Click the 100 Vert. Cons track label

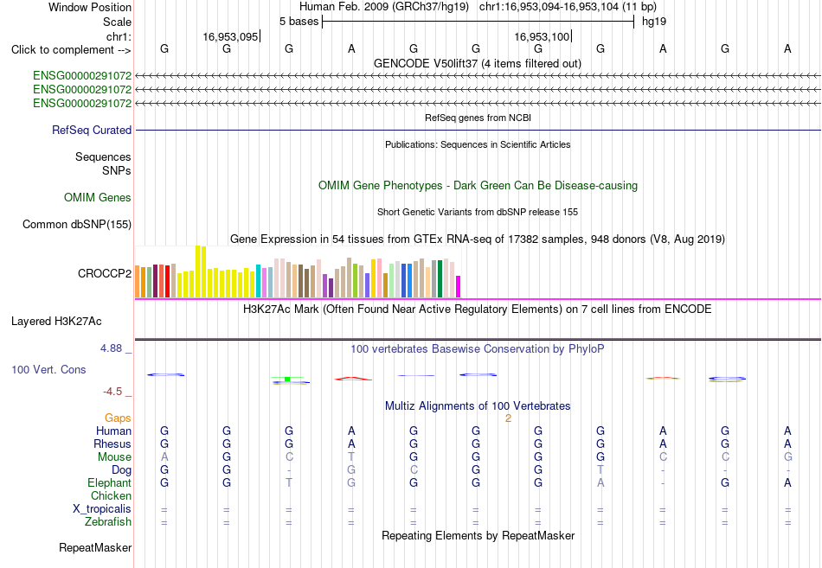tap(48, 369)
